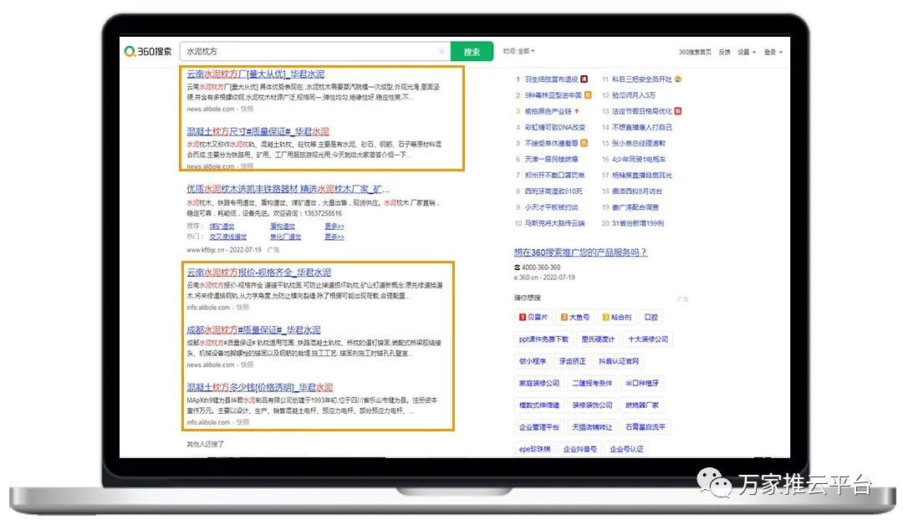
Task: Click the rising arrow beside 偷拍黑色产业链
Action: tap(576, 111)
